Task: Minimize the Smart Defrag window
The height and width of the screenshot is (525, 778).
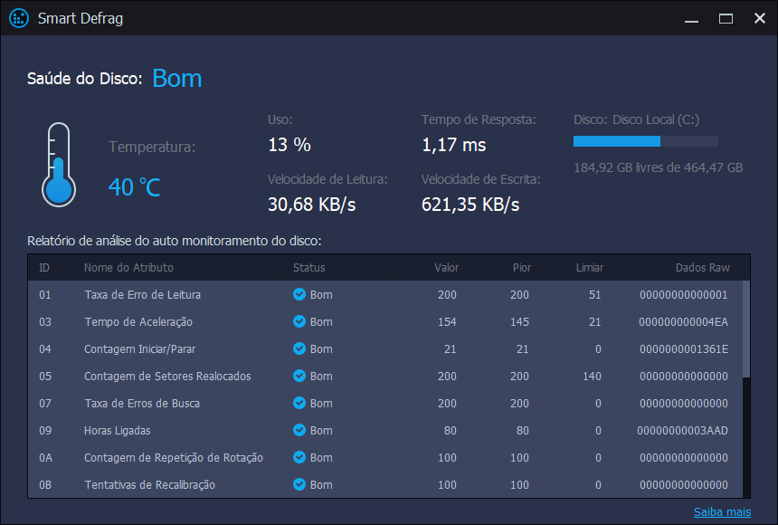Action: pos(692,18)
